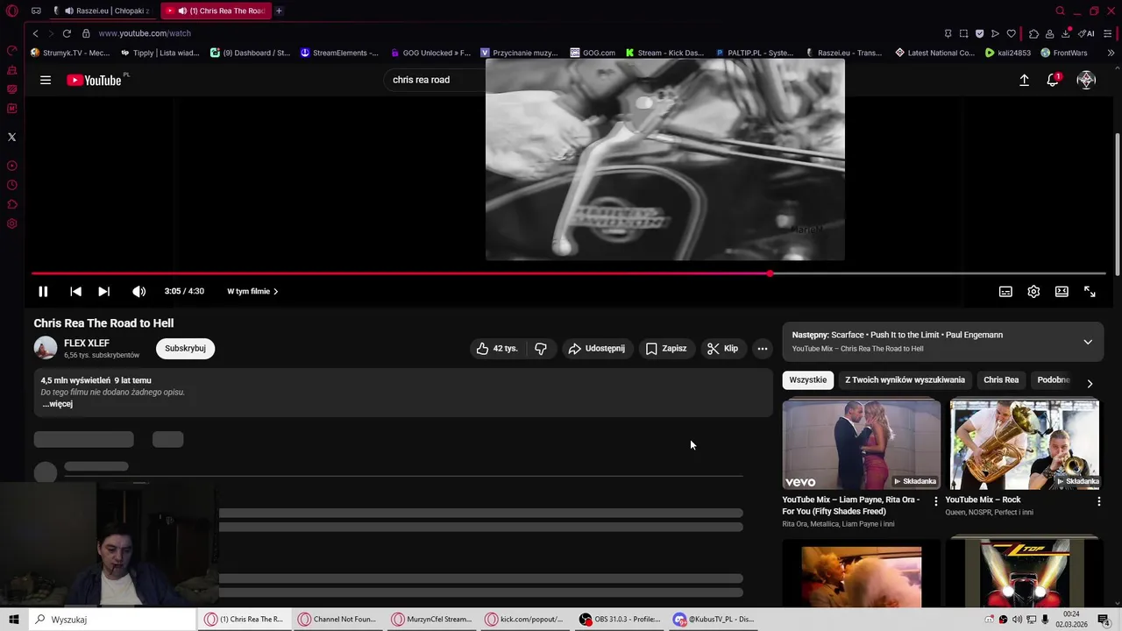Open the Opera snapshot tool icon
1122x631 pixels.
pyautogui.click(x=963, y=33)
